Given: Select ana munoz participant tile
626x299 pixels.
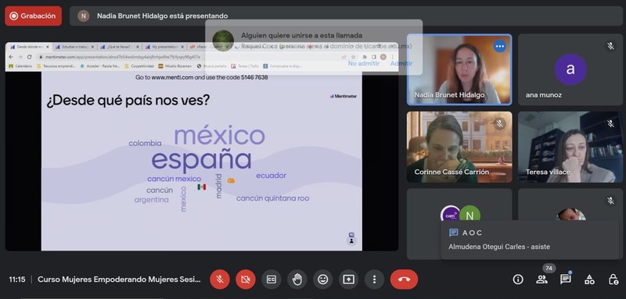Looking at the screenshot, I should pyautogui.click(x=570, y=69).
